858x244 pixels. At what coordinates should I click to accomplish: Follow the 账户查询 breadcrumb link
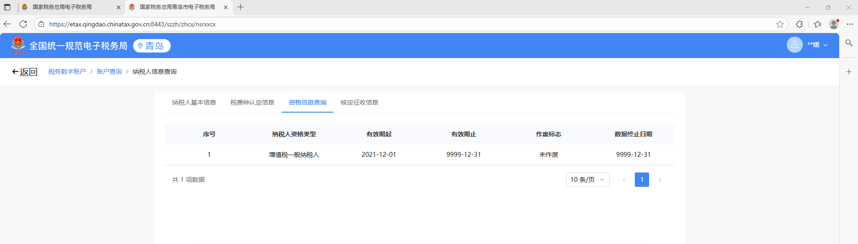click(x=109, y=72)
